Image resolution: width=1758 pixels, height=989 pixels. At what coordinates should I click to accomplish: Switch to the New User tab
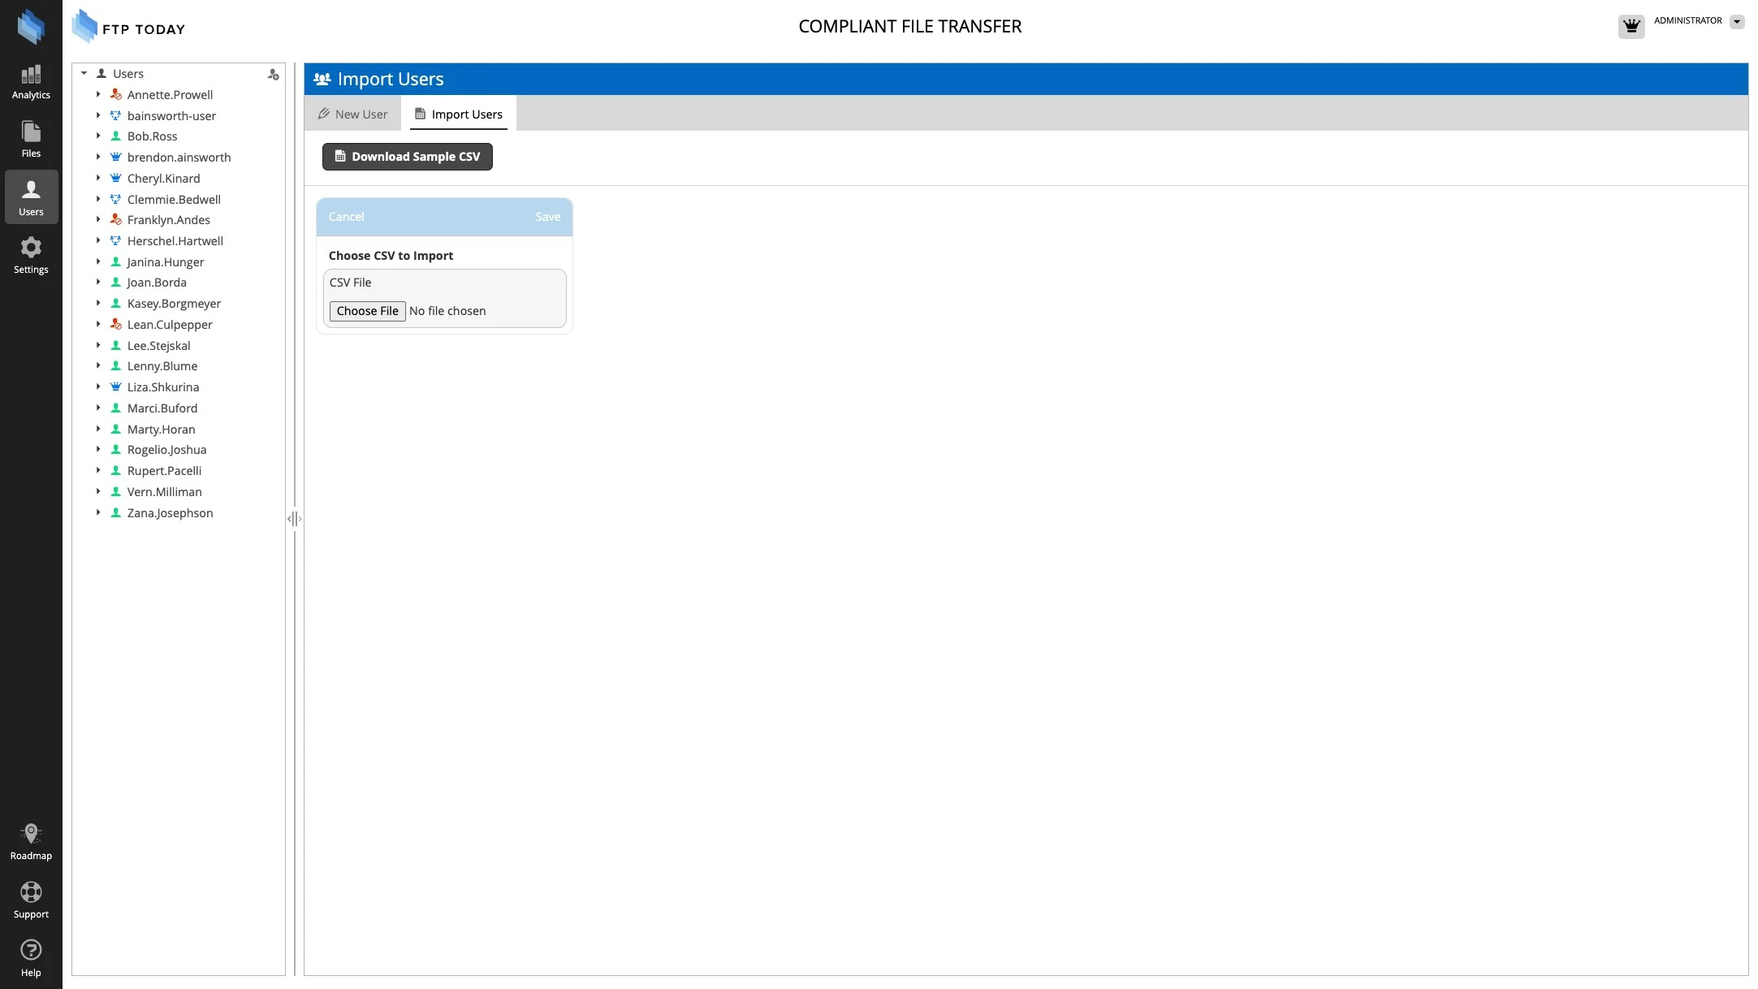[x=352, y=114]
